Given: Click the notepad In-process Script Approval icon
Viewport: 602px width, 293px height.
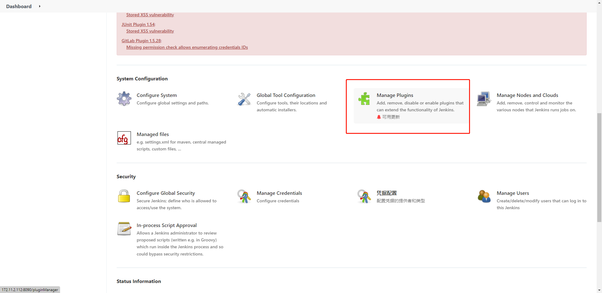Looking at the screenshot, I should (x=124, y=229).
